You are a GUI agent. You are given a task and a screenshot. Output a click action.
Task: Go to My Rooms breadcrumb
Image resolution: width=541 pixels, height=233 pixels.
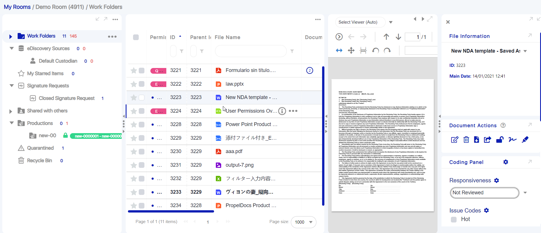17,7
